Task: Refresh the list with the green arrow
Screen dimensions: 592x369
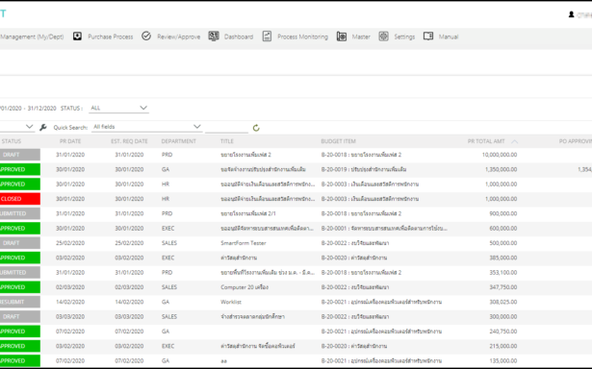Action: point(256,128)
